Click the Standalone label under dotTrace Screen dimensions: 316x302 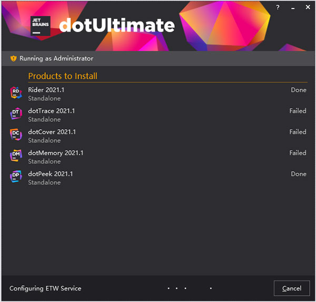pos(44,119)
